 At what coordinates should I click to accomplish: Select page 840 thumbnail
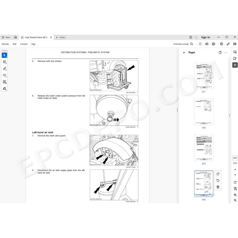pyautogui.click(x=204, y=184)
